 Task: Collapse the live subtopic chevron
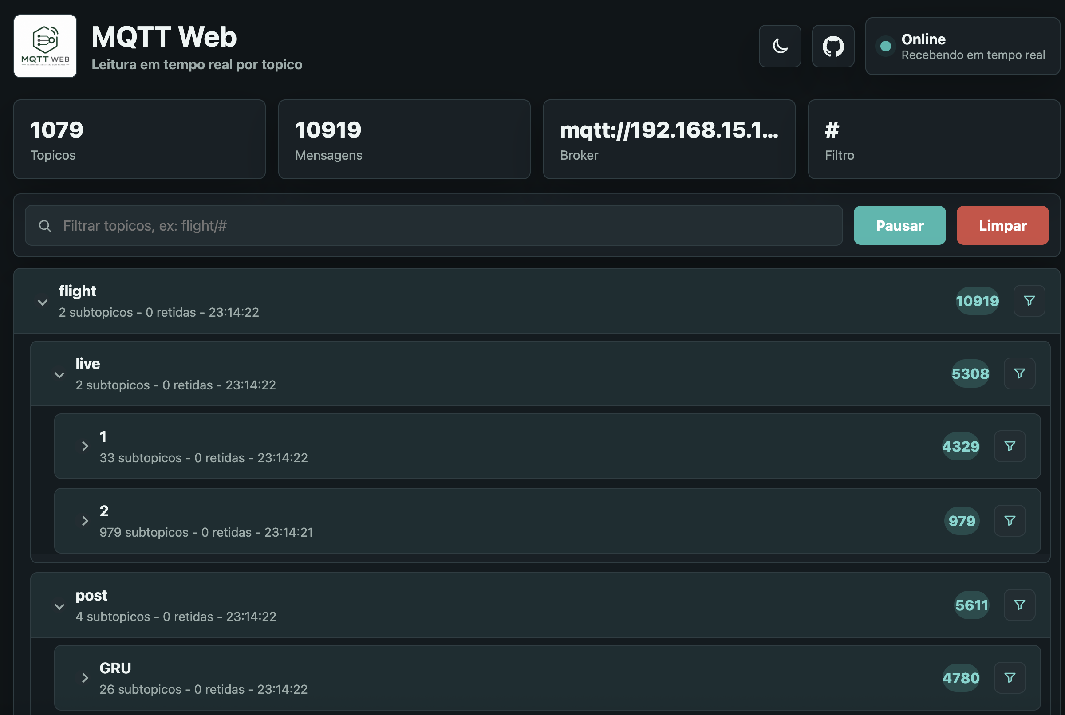click(59, 375)
